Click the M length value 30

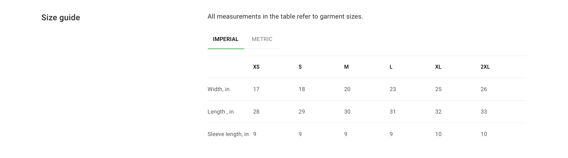click(347, 112)
